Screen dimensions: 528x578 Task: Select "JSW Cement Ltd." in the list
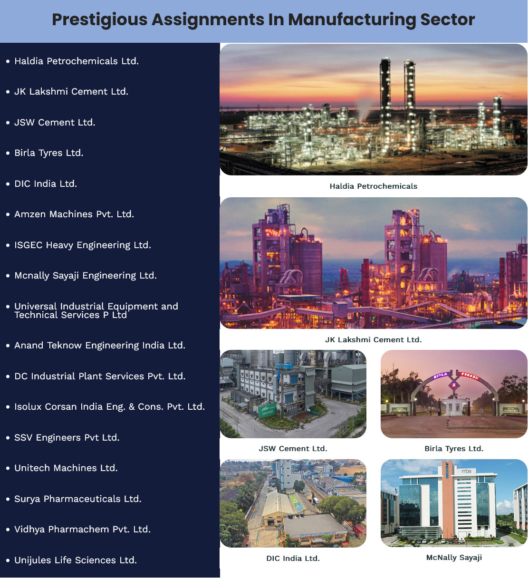pyautogui.click(x=55, y=123)
